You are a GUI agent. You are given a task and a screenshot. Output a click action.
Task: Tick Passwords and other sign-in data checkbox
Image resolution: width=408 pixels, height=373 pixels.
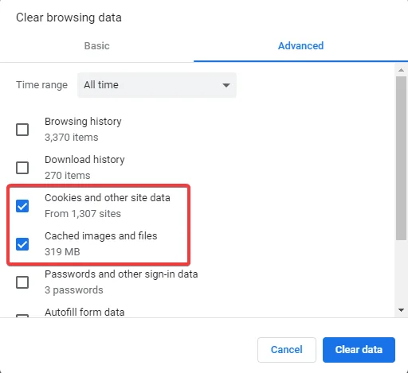pos(22,282)
